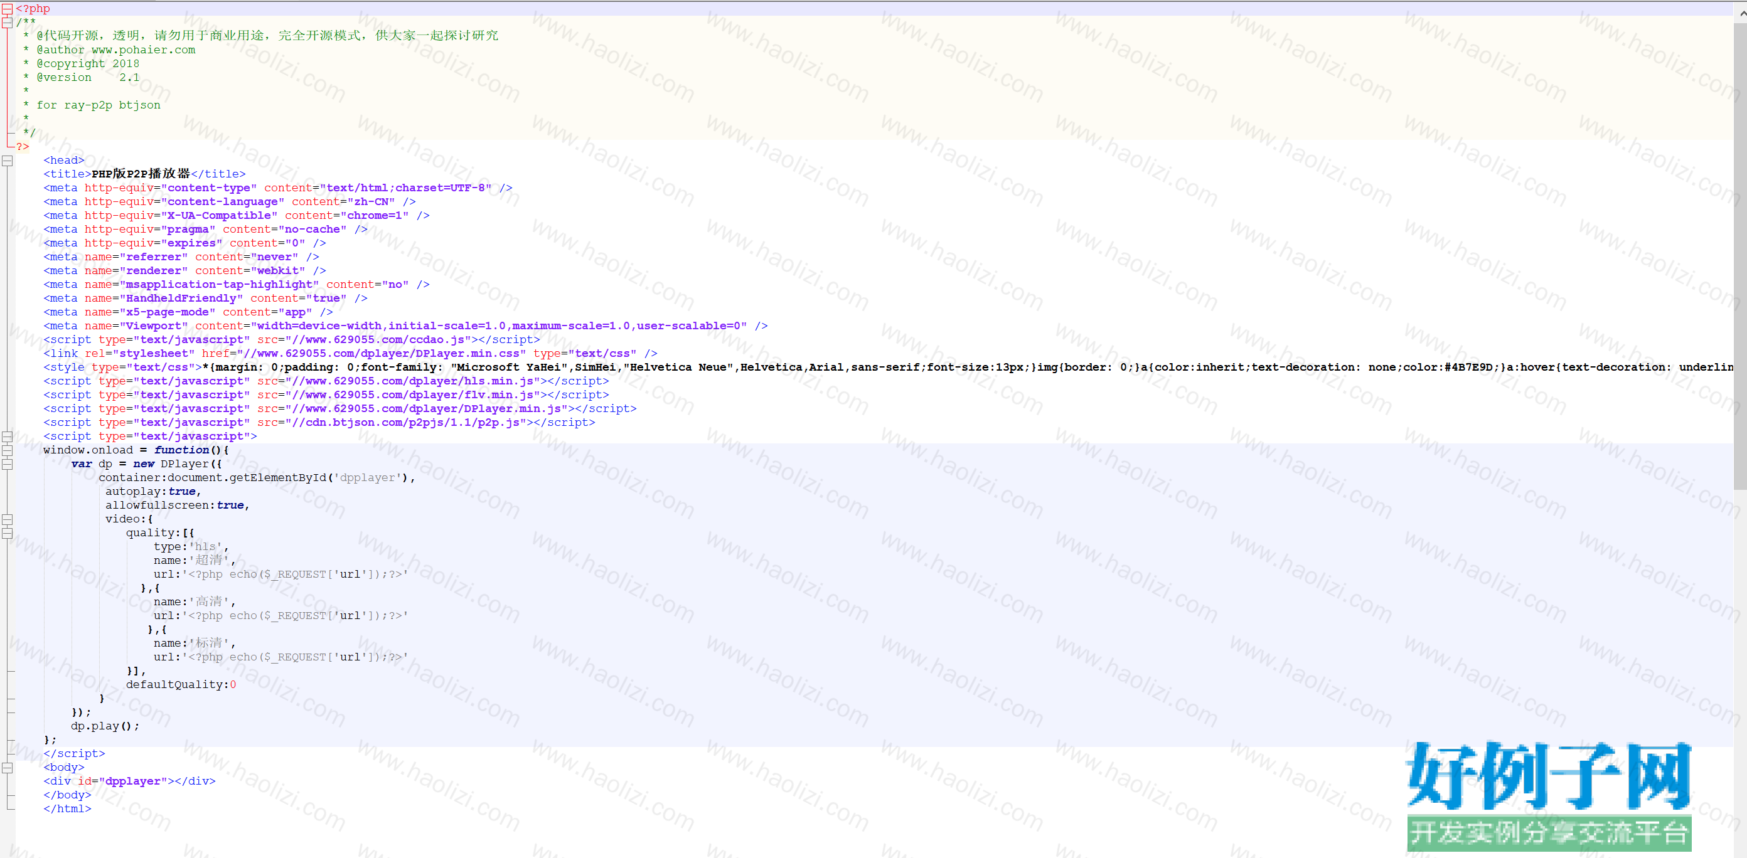This screenshot has width=1747, height=858.
Task: Click the script src 'flv.min.js' line
Action: click(x=326, y=395)
